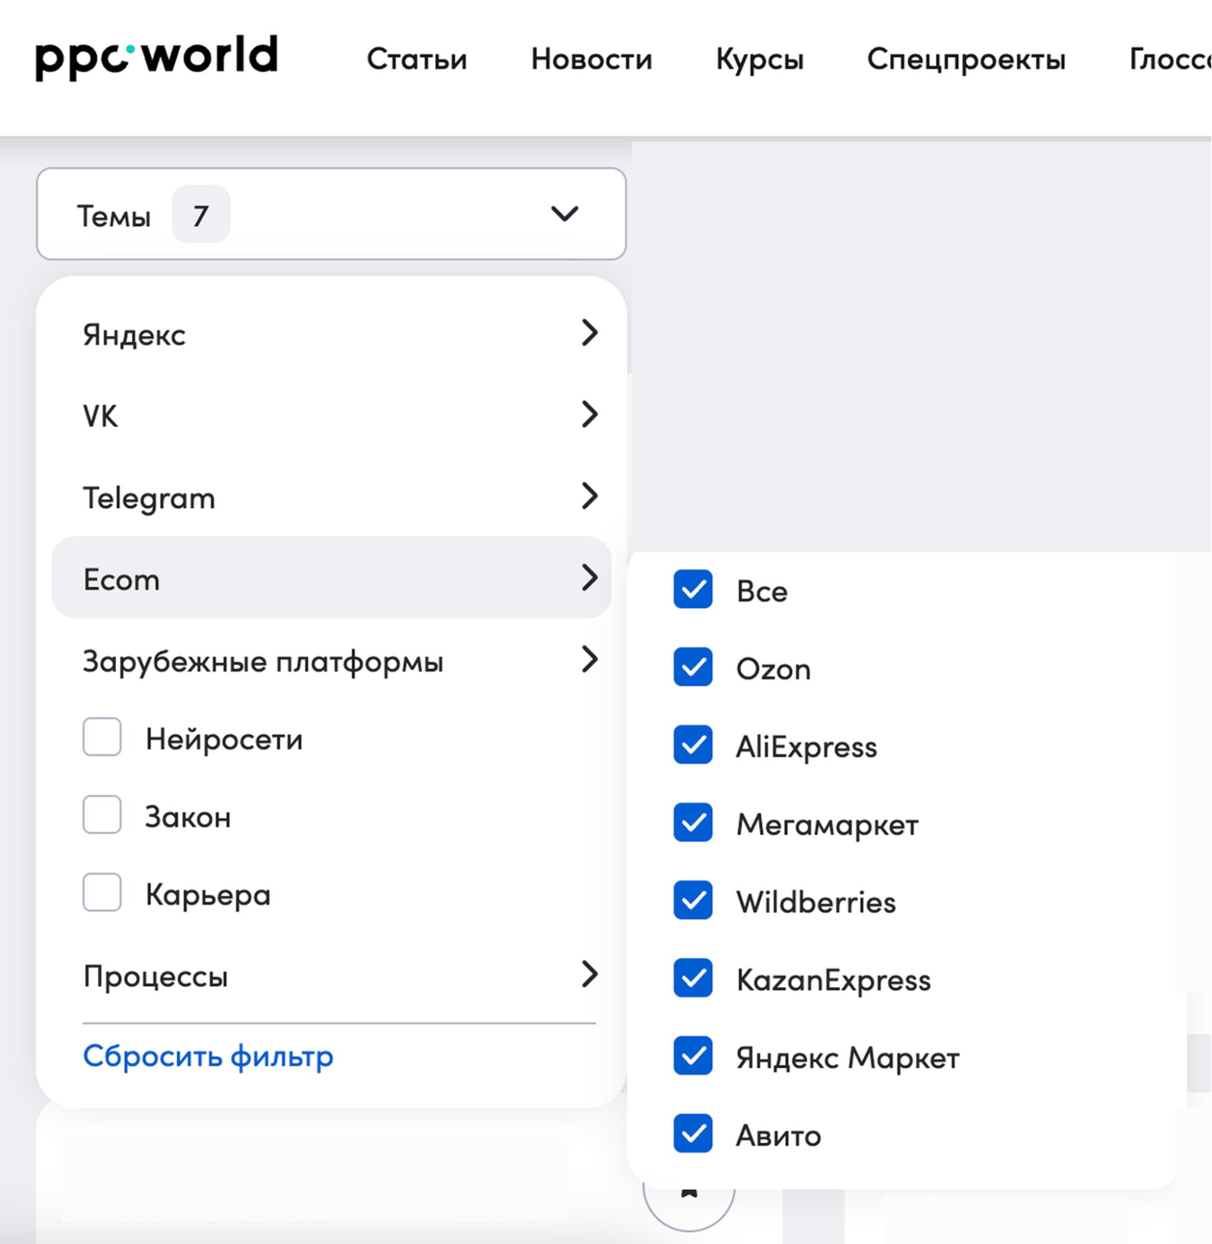Collapse the Темы filter dropdown
The width and height of the screenshot is (1212, 1244).
pos(563,215)
